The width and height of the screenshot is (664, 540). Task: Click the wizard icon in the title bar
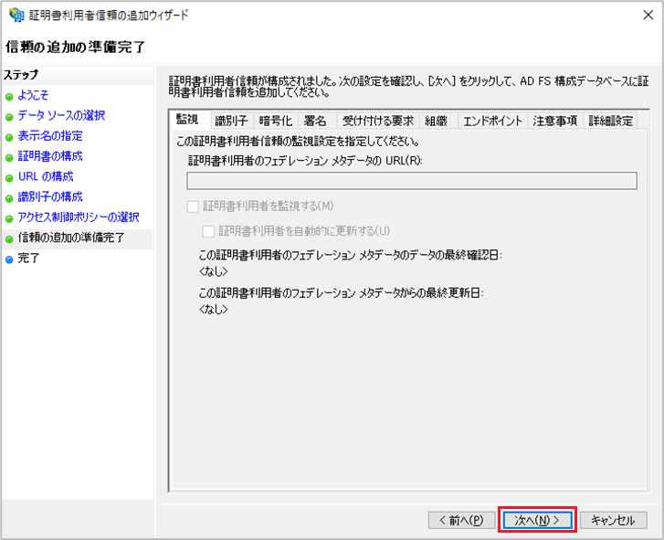(x=16, y=15)
